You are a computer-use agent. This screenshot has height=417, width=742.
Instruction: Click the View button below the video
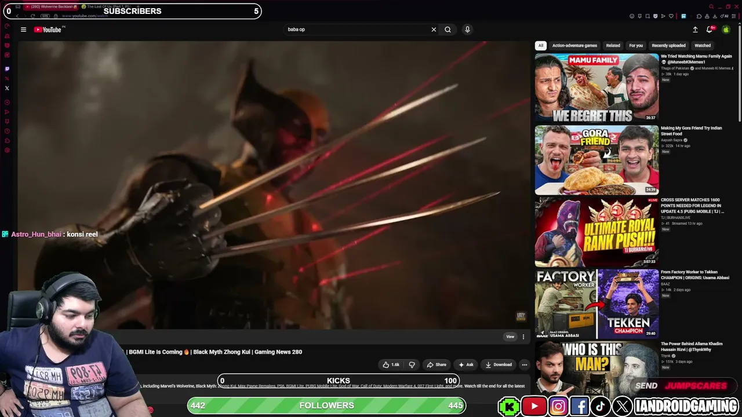click(510, 336)
